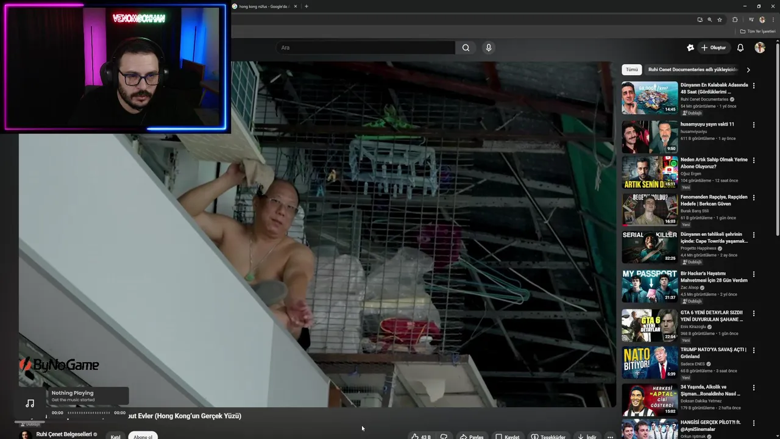This screenshot has width=780, height=439.
Task: Open Dünyanın En Kalabalık Adasında thumbnail
Action: pos(650,98)
